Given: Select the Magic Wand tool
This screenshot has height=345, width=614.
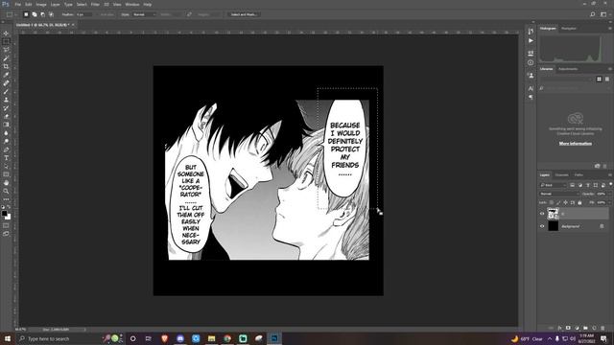Looking at the screenshot, I should pos(6,57).
